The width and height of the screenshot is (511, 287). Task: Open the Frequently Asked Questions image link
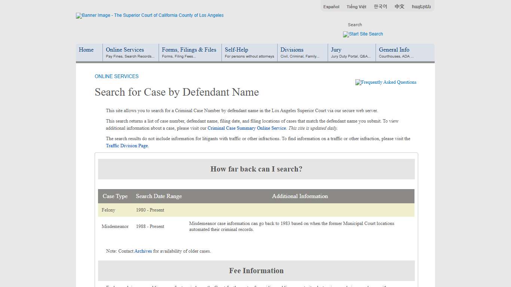click(386, 82)
